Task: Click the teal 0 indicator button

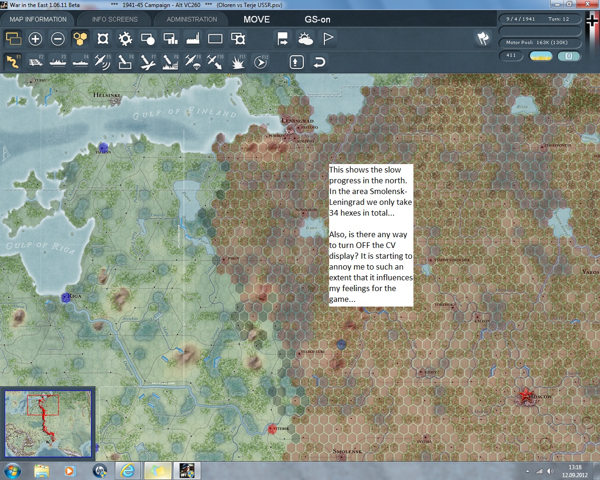Action: click(x=569, y=56)
